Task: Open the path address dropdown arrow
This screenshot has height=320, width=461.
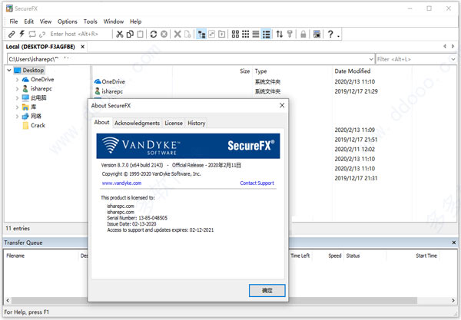Action: pyautogui.click(x=371, y=59)
